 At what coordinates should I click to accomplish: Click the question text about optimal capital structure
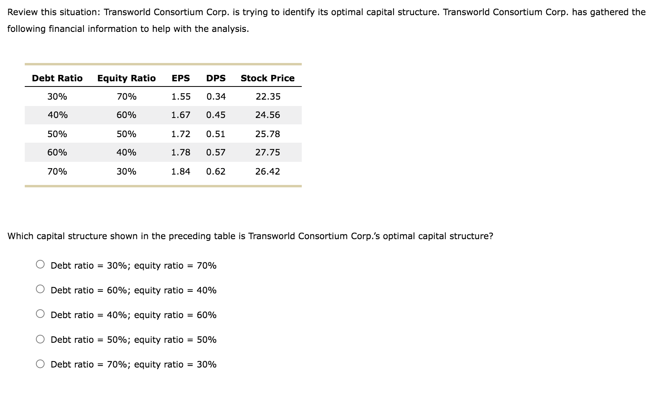(251, 236)
